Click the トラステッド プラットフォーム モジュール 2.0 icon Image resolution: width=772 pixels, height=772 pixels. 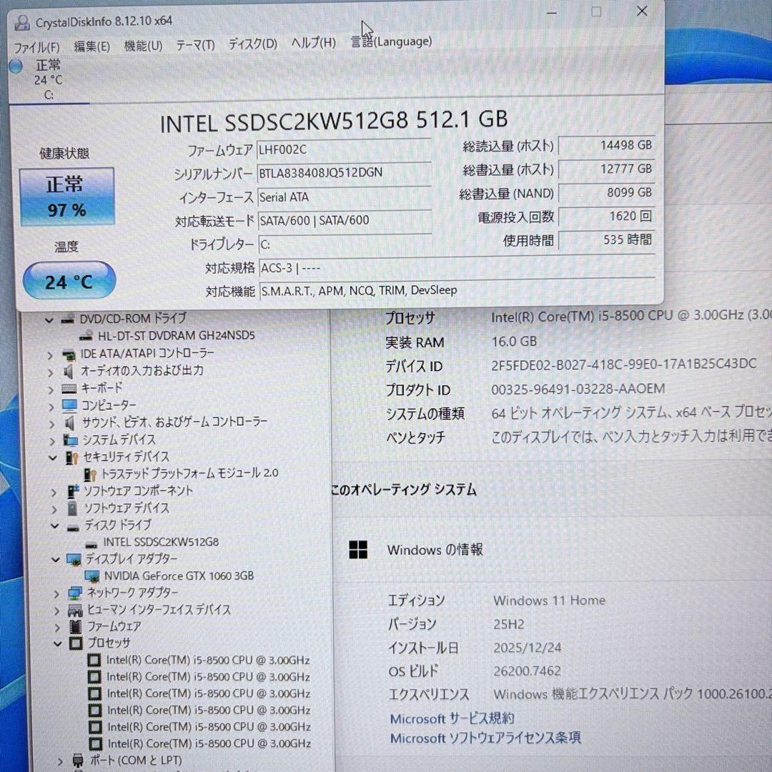89,474
